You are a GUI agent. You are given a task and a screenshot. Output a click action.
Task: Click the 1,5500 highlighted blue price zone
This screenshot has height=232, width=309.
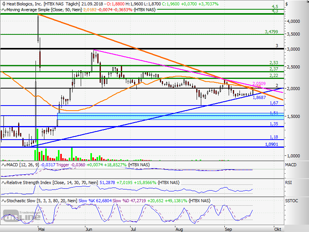click(154, 115)
